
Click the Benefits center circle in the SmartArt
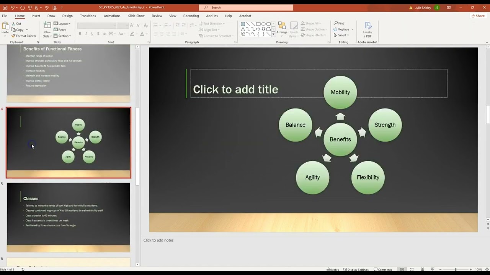tap(340, 139)
